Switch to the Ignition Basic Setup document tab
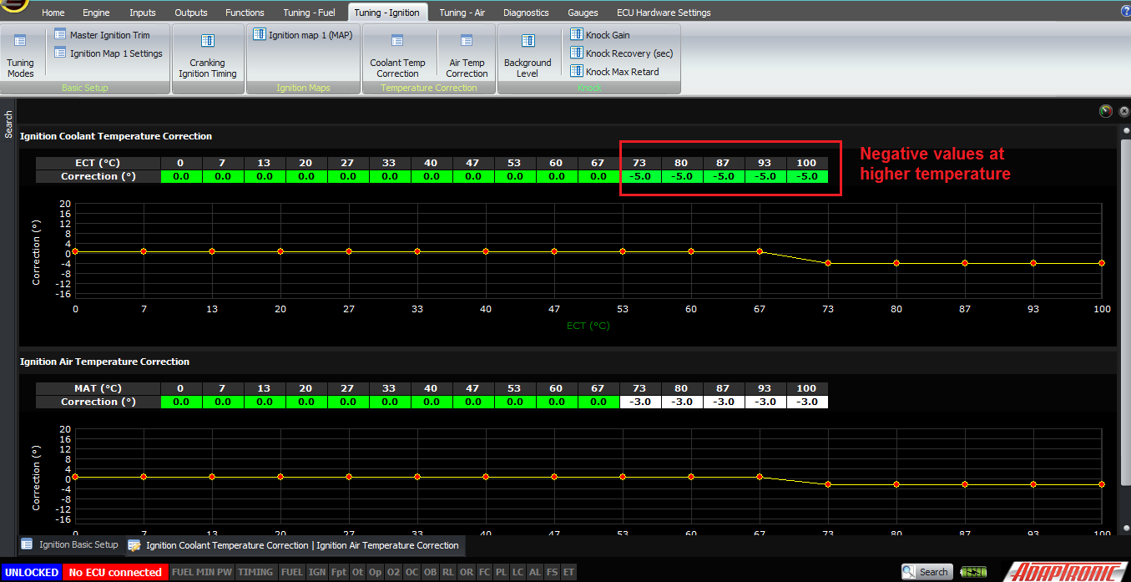Screen dimensions: 1131x582 click(71, 544)
